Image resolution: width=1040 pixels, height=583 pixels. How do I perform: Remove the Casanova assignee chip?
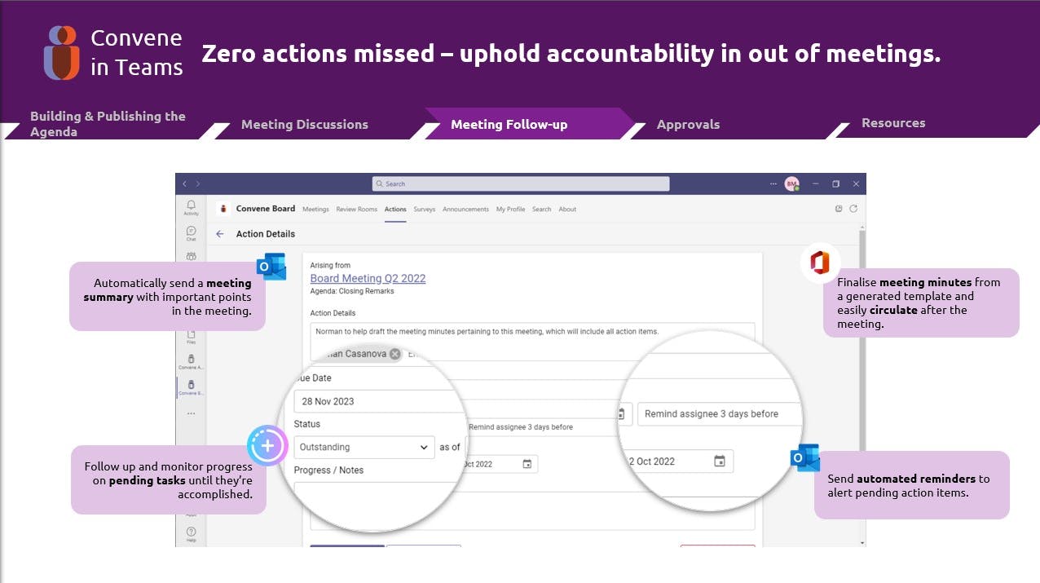[395, 354]
